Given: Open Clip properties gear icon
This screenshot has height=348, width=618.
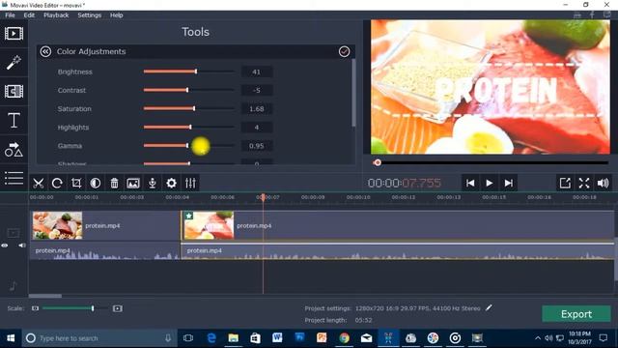Looking at the screenshot, I should [x=171, y=183].
